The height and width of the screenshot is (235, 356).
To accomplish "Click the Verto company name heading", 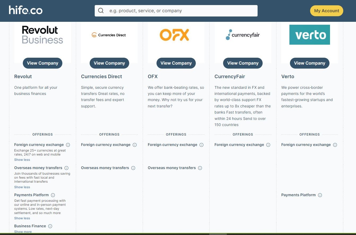I will click(x=288, y=77).
